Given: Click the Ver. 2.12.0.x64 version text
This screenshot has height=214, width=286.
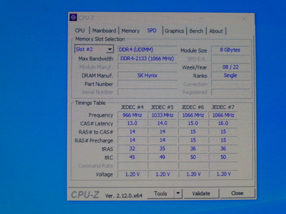Looking at the screenshot, I should [124, 196].
